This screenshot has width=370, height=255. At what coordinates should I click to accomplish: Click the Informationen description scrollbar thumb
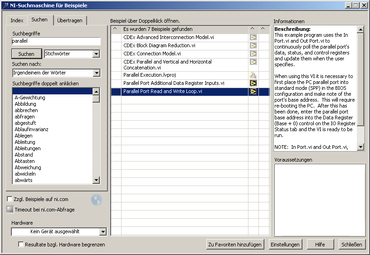tap(360, 79)
